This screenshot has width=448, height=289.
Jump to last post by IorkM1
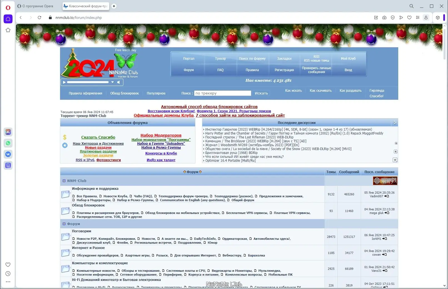(385, 239)
